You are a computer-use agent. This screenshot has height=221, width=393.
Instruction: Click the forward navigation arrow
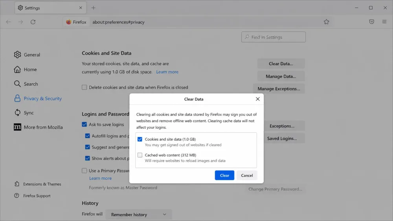(20, 22)
